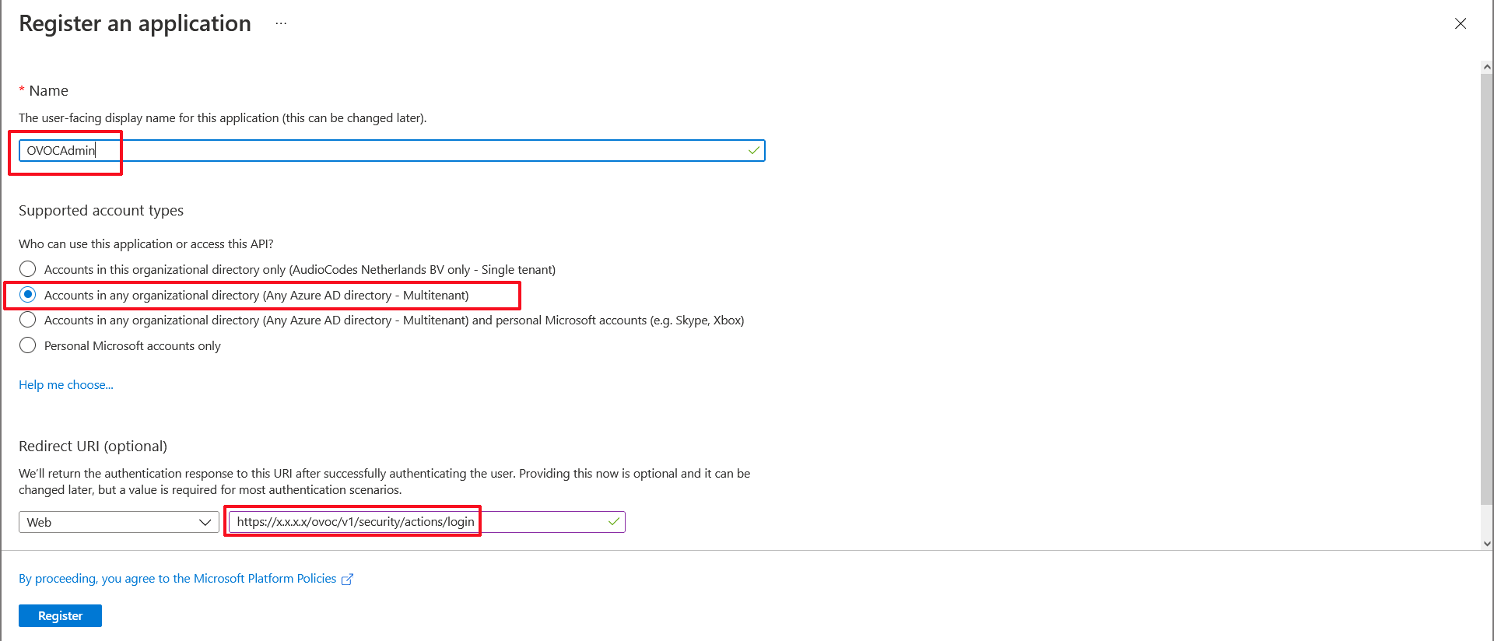This screenshot has width=1494, height=641.
Task: Click the Register an application title
Action: click(x=135, y=23)
